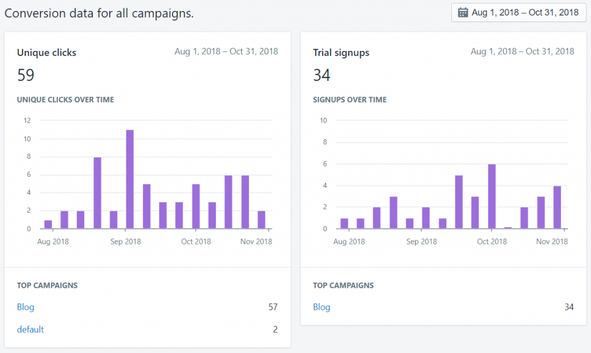Select the tallest bar in Trial signups chart

[492, 196]
